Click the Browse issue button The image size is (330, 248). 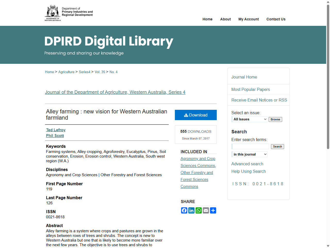pos(275,119)
